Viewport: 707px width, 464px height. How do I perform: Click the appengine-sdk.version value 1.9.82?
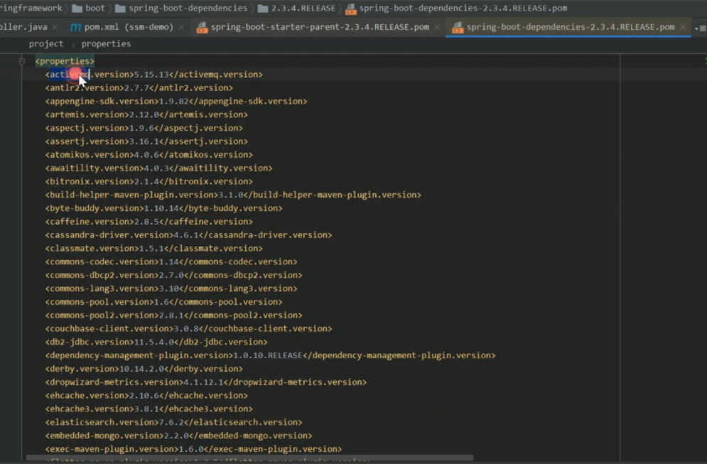173,101
